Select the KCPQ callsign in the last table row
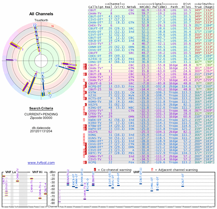The width and height of the screenshot is (217, 209). pyautogui.click(x=92, y=162)
